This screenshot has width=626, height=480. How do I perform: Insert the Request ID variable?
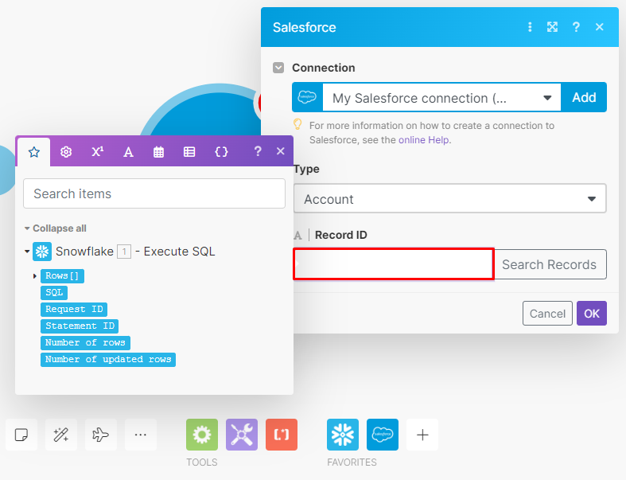click(74, 310)
